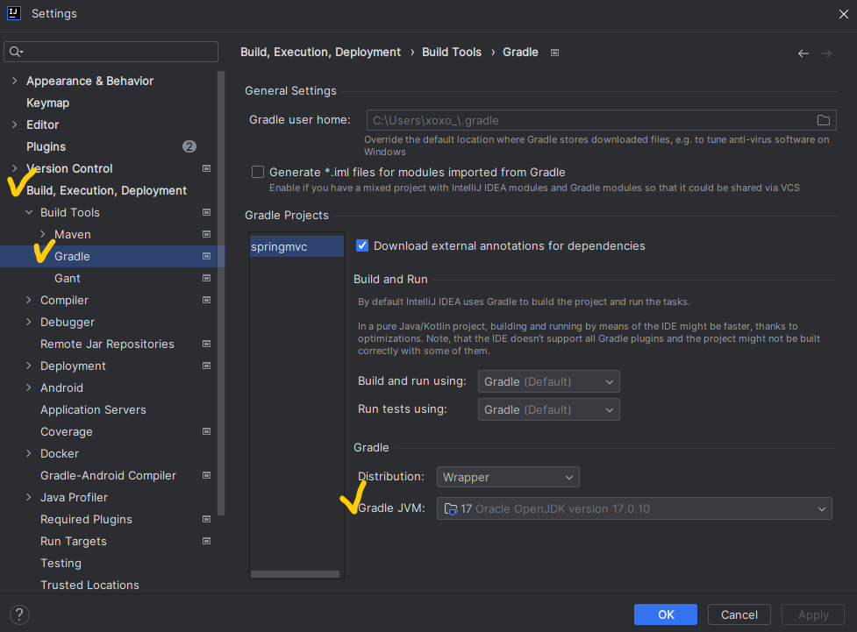Open the Run tests using dropdown
Screen dimensions: 857x632
(x=549, y=409)
